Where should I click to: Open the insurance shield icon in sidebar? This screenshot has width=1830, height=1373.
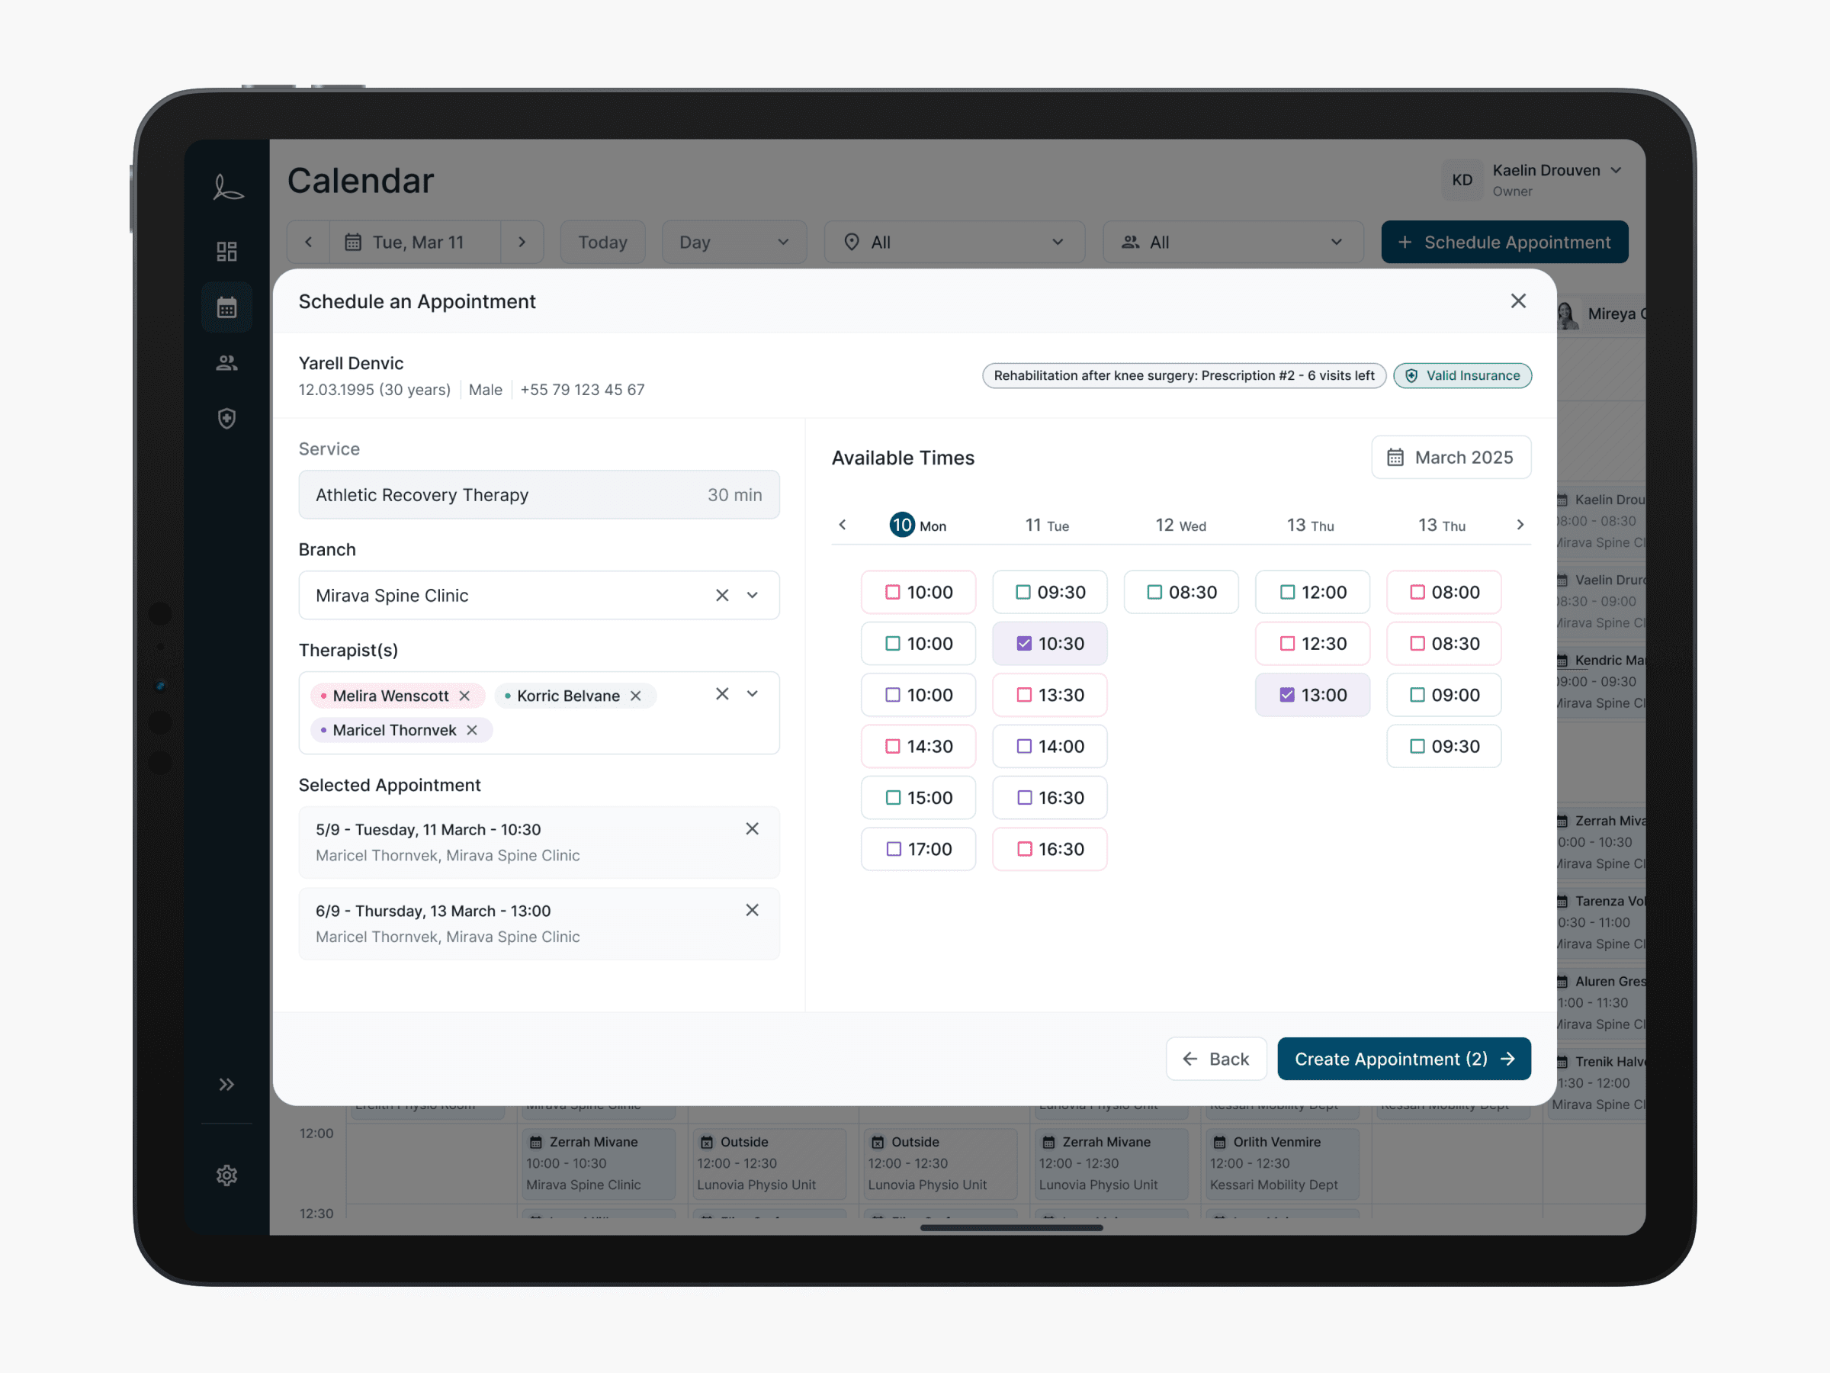[x=226, y=418]
